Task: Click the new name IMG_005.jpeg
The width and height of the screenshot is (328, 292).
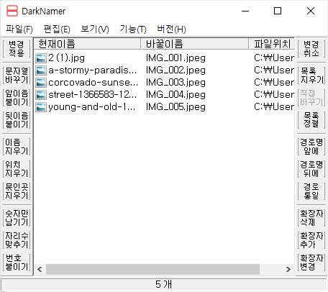Action: coord(176,107)
